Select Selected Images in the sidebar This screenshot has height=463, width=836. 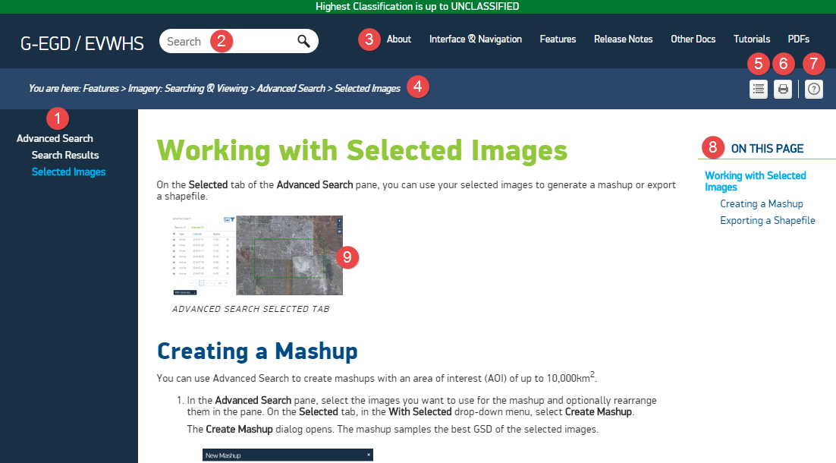68,172
